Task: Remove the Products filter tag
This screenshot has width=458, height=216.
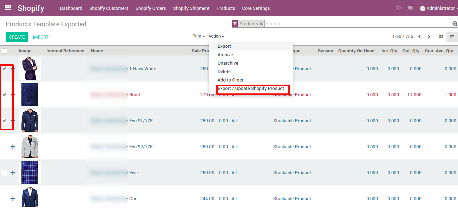Action: coord(261,24)
